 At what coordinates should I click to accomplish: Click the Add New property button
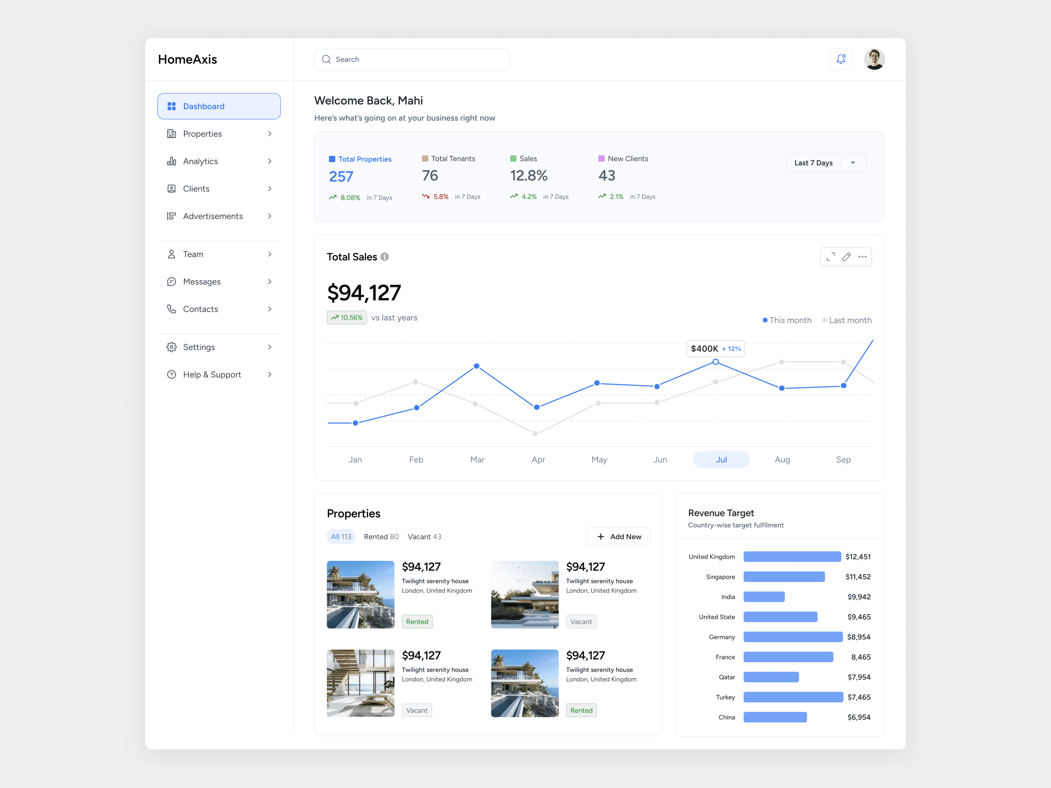tap(618, 537)
